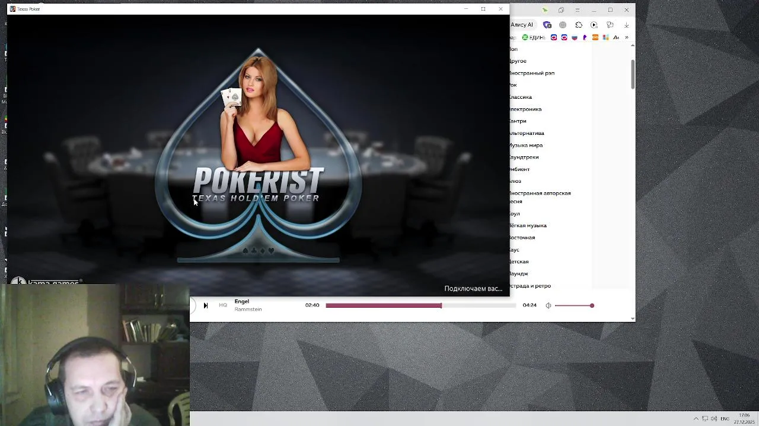Open the ЕДИН bookmark in bookmarks bar
The height and width of the screenshot is (426, 759).
click(x=533, y=37)
